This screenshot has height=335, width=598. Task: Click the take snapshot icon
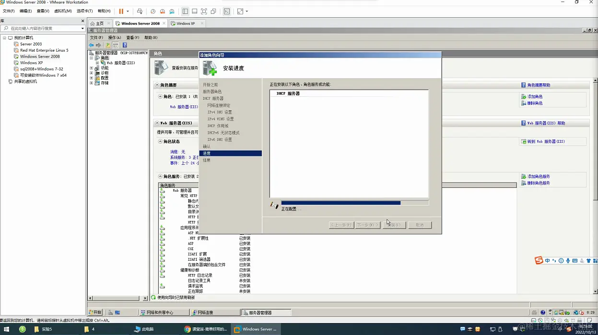pyautogui.click(x=153, y=11)
